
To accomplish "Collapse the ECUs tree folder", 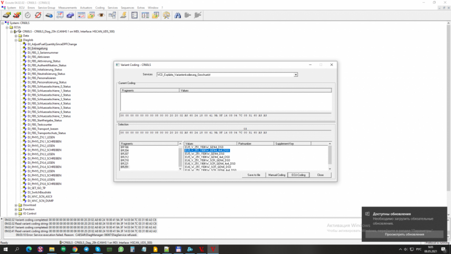I will 7,27.
